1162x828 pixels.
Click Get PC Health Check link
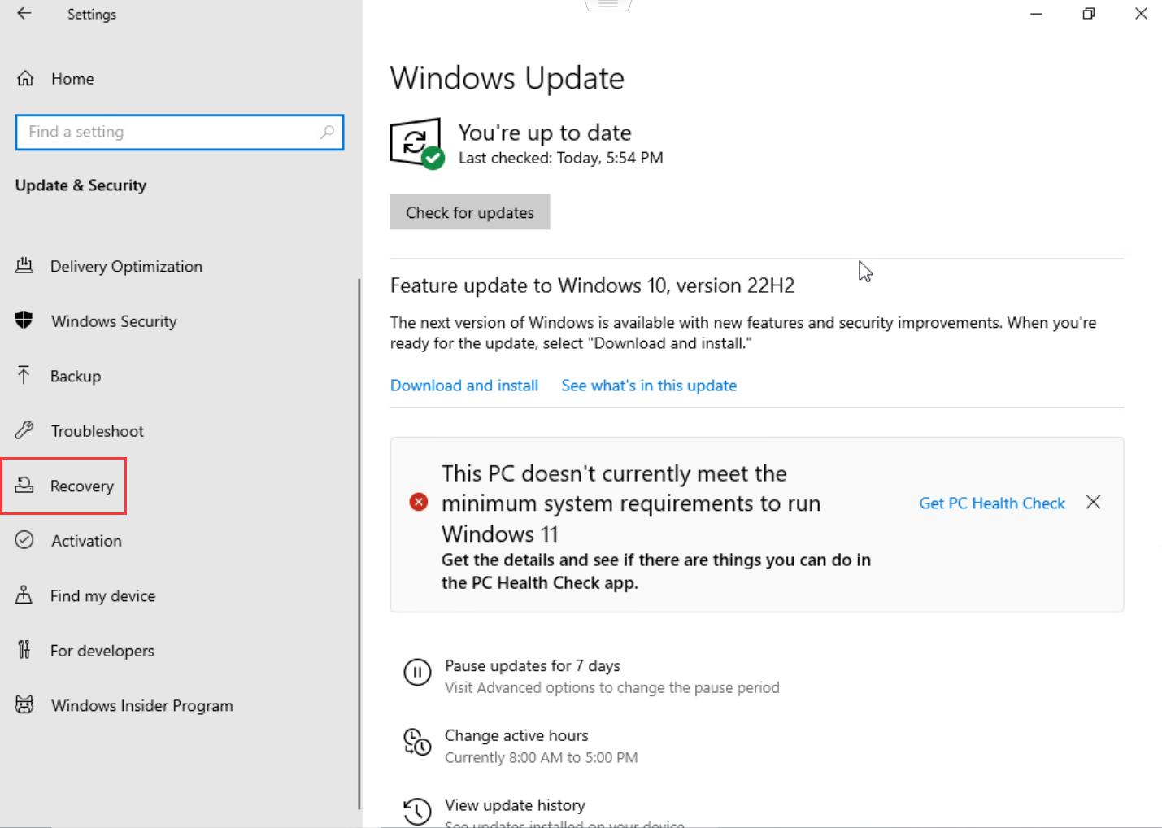(992, 503)
